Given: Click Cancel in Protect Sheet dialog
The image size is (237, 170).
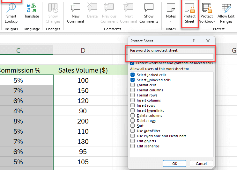Looking at the screenshot, I should [201, 164].
